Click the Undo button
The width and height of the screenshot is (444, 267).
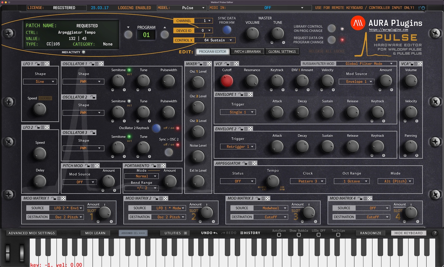pyautogui.click(x=209, y=233)
